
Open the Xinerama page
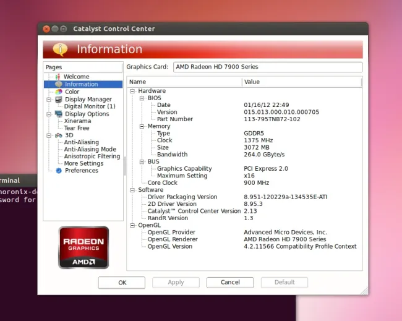click(77, 121)
